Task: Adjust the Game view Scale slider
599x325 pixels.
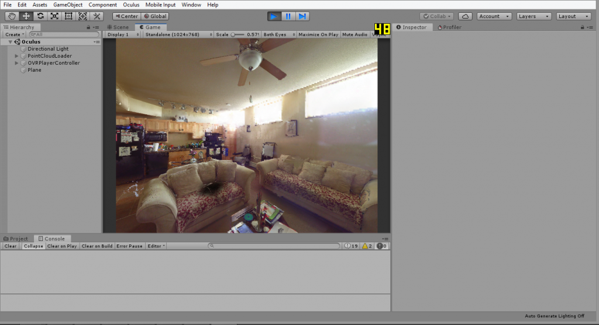Action: pyautogui.click(x=237, y=34)
